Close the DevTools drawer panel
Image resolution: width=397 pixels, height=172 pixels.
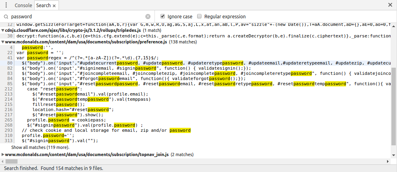coord(390,5)
